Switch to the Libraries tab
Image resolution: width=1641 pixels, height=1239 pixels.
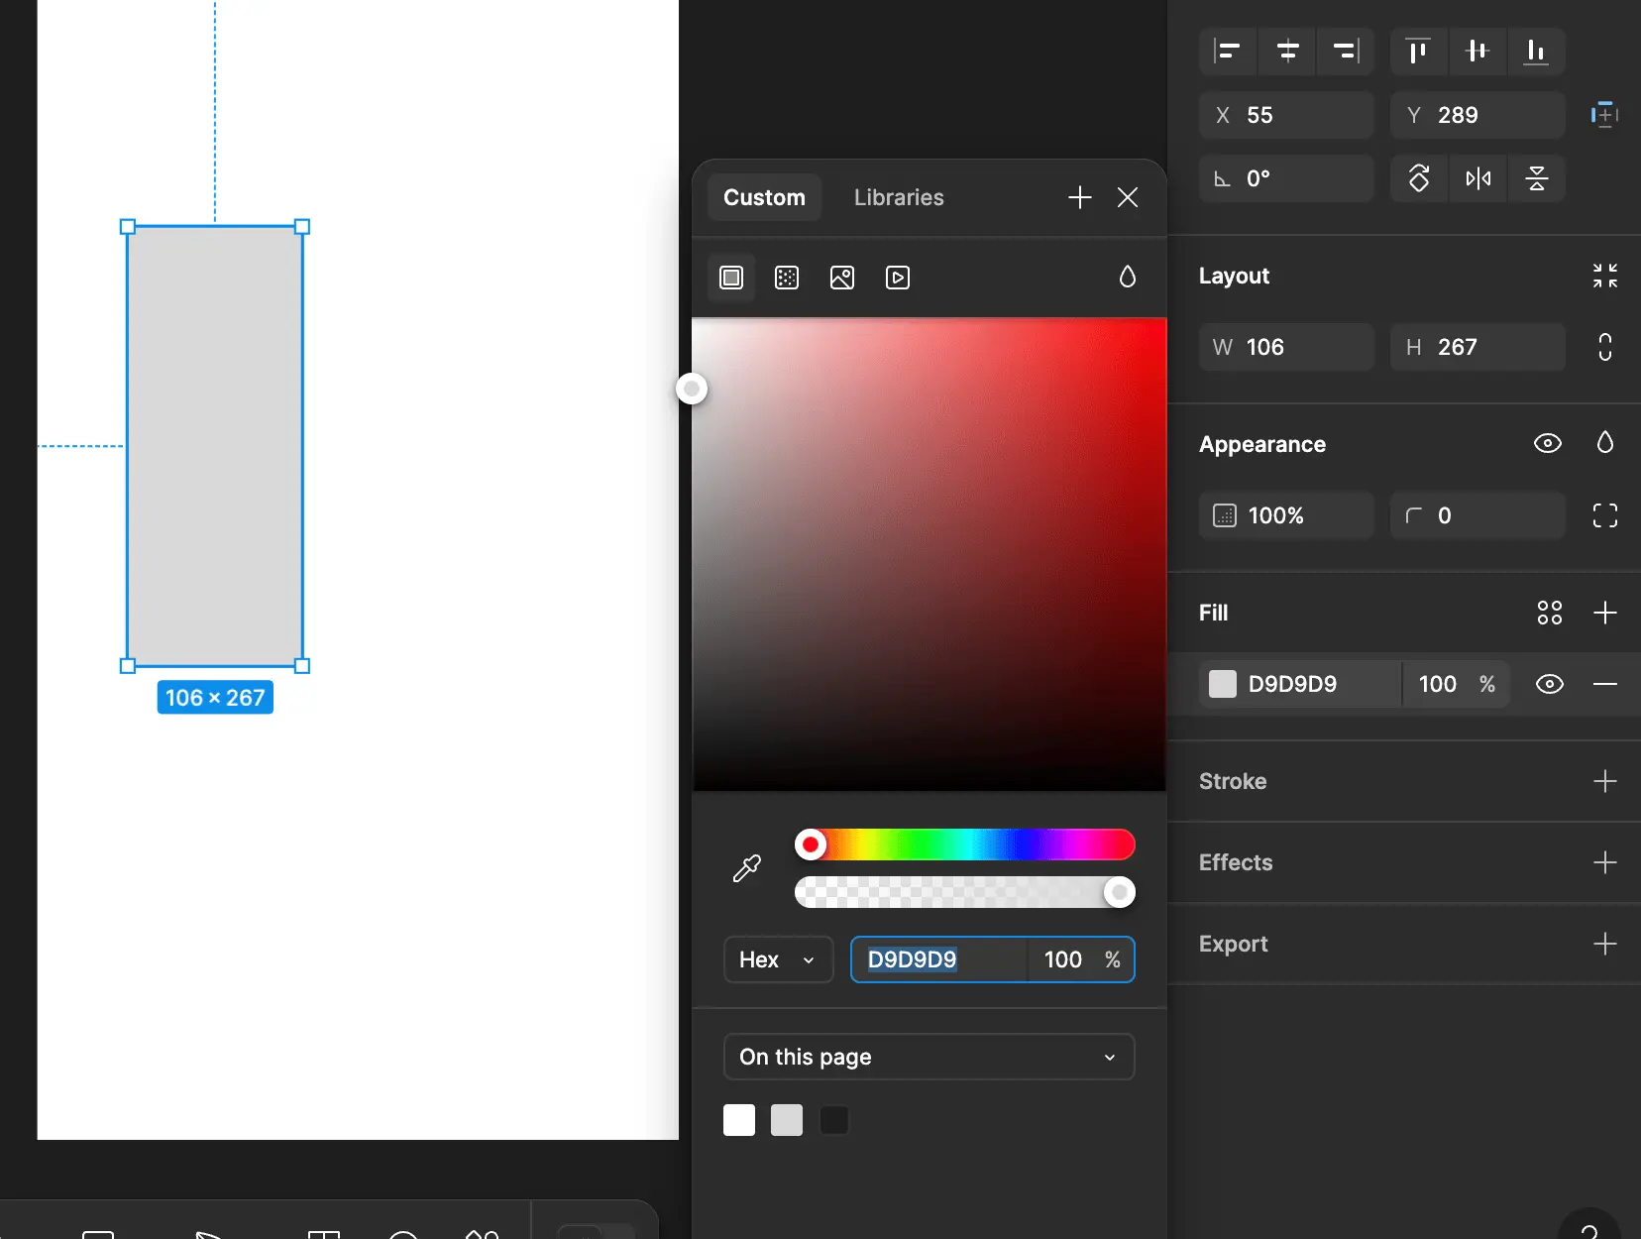(x=899, y=197)
